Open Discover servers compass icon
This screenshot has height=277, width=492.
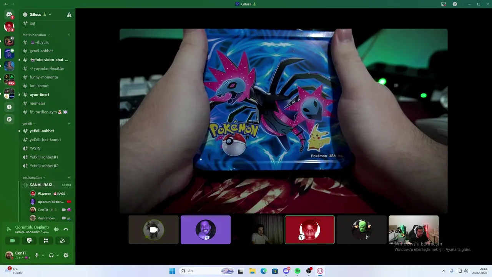click(9, 119)
